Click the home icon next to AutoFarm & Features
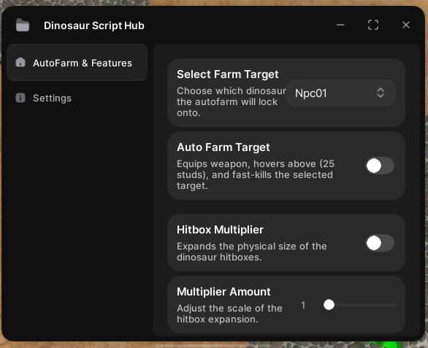Viewport: 428px width, 348px height. (20, 63)
